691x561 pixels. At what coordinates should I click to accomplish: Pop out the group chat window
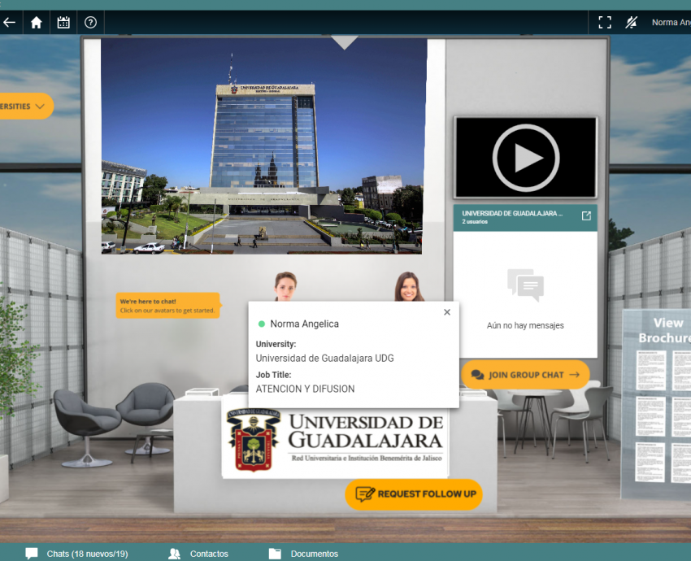point(586,215)
